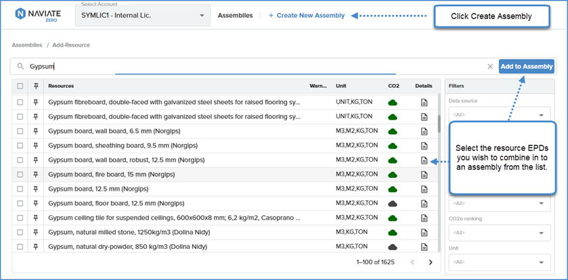Click green CO2 cloud for natural milled stone
Screen dimensions: 568x280
(x=393, y=233)
